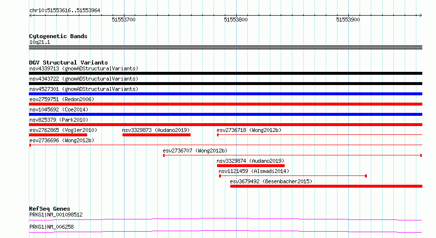
Task: Click the nsv3329874 (Audano2019) label
Action: tap(250, 161)
